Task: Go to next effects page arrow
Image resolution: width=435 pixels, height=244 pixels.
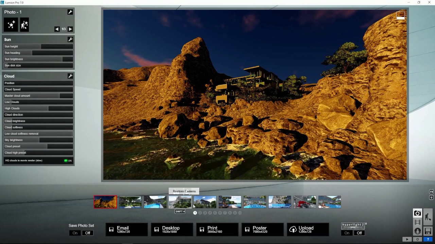Action: (70, 29)
